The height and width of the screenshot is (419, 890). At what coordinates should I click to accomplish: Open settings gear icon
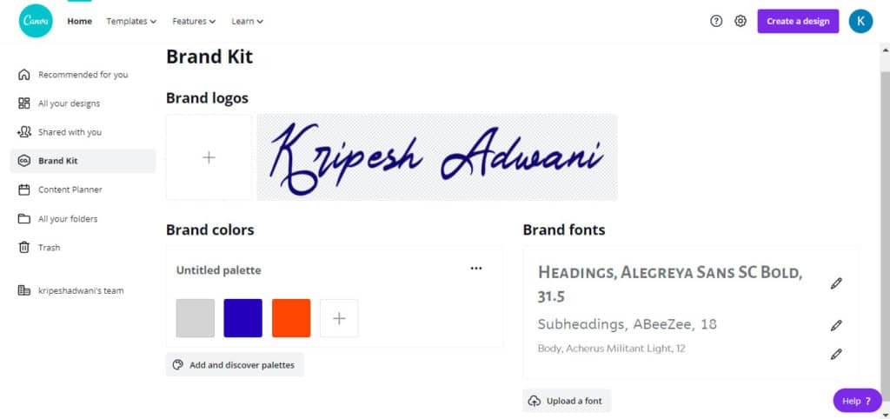pos(741,21)
